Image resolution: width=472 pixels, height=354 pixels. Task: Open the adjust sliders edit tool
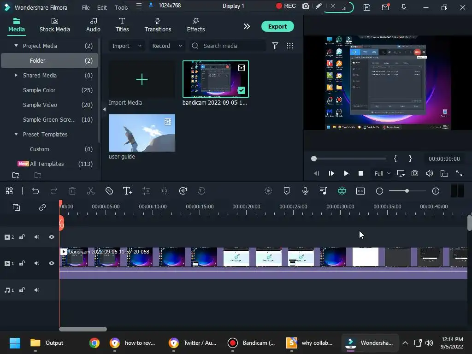click(146, 191)
